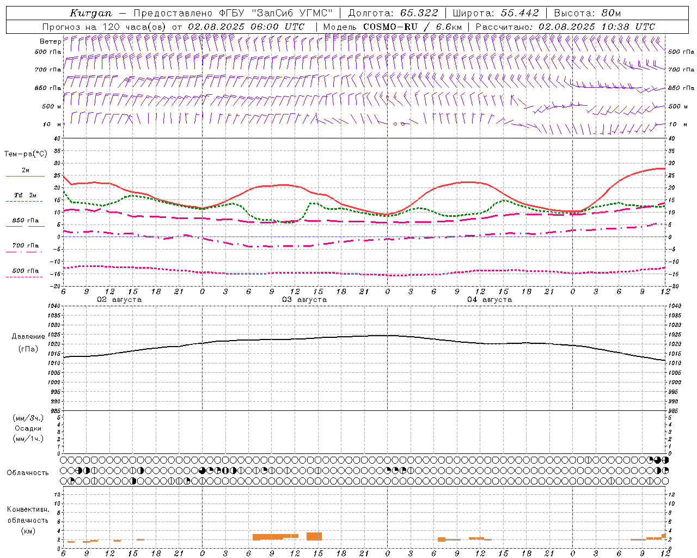Click the 'Тем-ра(°C)' panel label
Viewport: 697px width, 558px height.
pyautogui.click(x=26, y=154)
